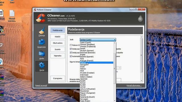Screen dimensions: 182x102
Task: Open the Alatke tools section
Action: pyautogui.click(x=42, y=55)
